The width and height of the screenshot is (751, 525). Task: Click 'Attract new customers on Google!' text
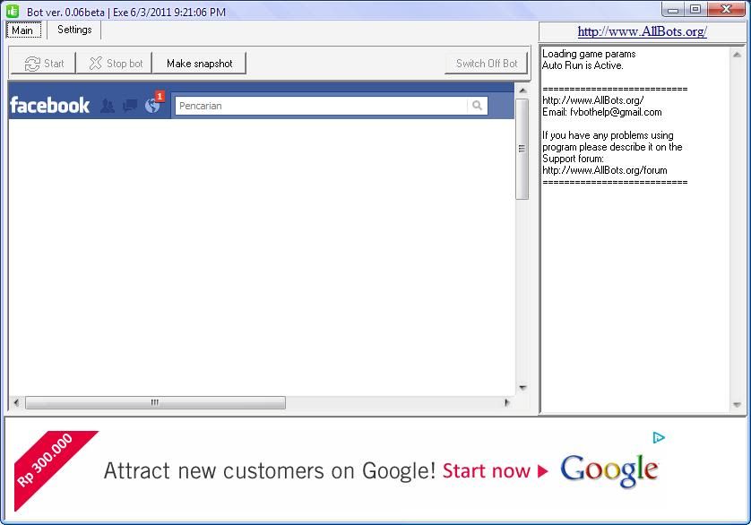(x=270, y=471)
